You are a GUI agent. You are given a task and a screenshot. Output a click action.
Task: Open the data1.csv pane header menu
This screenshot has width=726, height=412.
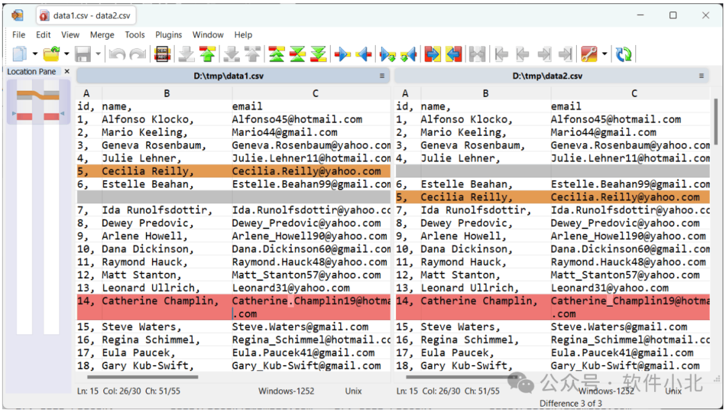382,76
